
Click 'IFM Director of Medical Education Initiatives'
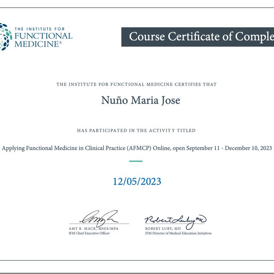click(178, 233)
